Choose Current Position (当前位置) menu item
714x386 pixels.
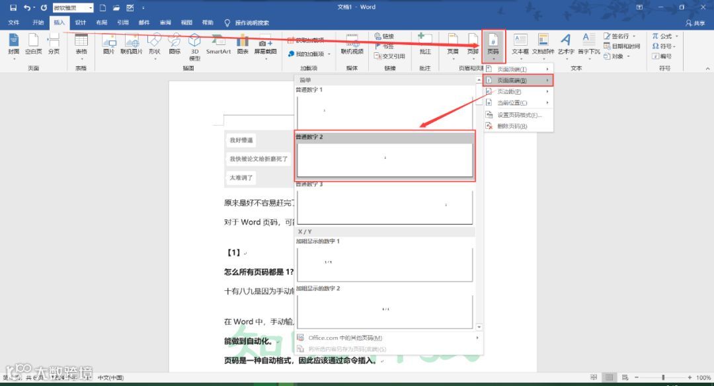[518, 103]
